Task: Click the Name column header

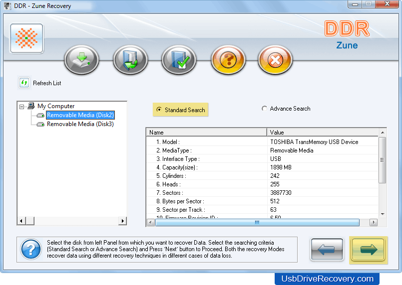Action: click(x=206, y=132)
